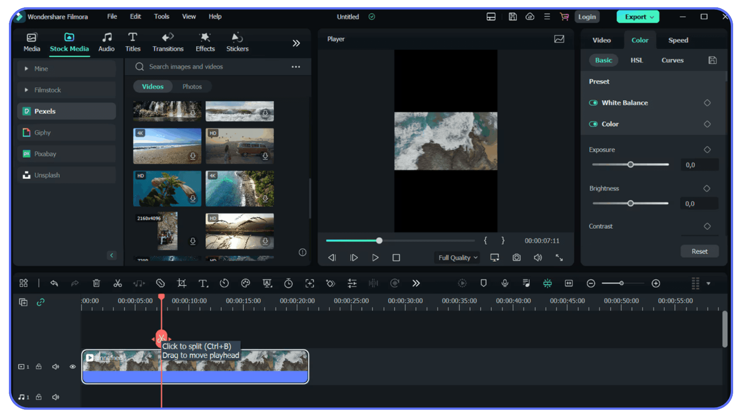This screenshot has width=742, height=417.
Task: Save project using the floppy disk icon
Action: [512, 17]
